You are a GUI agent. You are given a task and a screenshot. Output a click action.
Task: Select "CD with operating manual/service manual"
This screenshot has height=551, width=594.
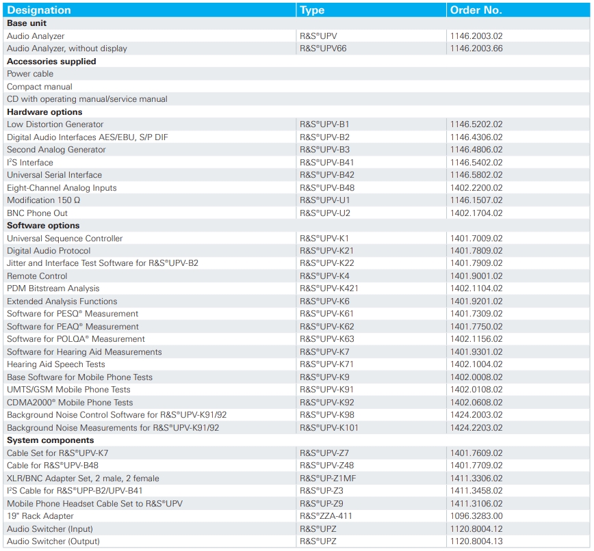click(x=87, y=99)
